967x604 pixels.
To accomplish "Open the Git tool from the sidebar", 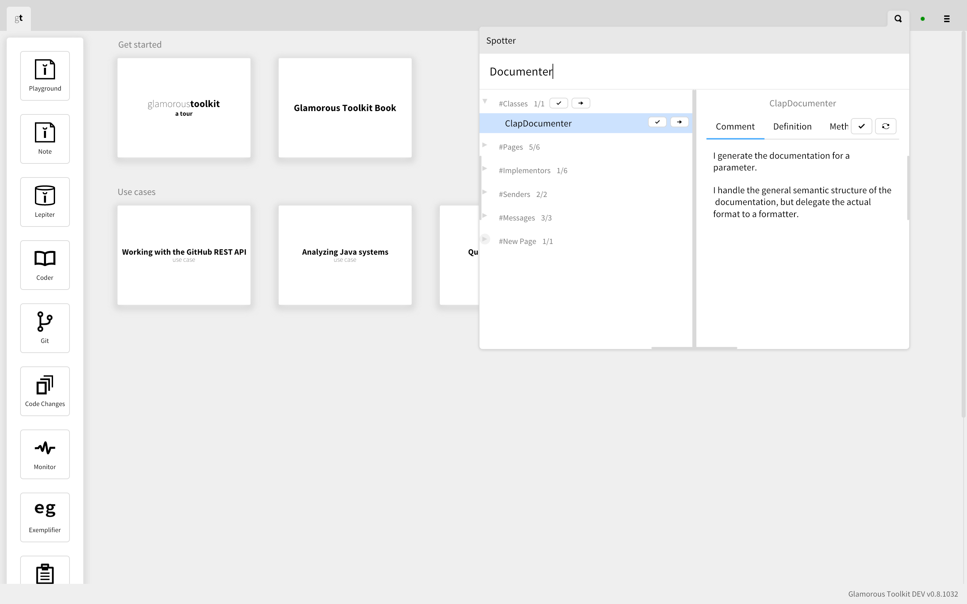I will tap(45, 328).
